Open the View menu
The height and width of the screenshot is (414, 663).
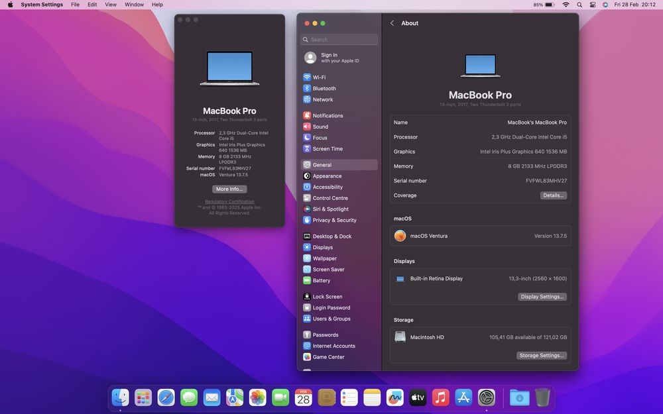pyautogui.click(x=111, y=5)
